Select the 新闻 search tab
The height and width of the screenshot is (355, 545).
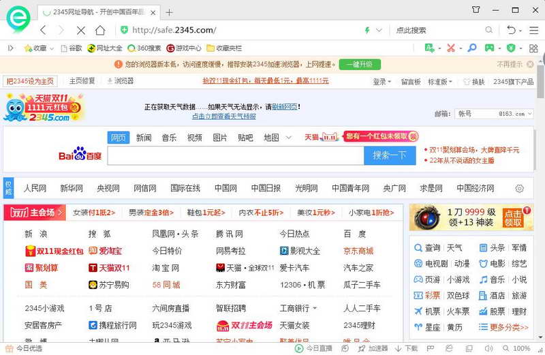click(144, 138)
